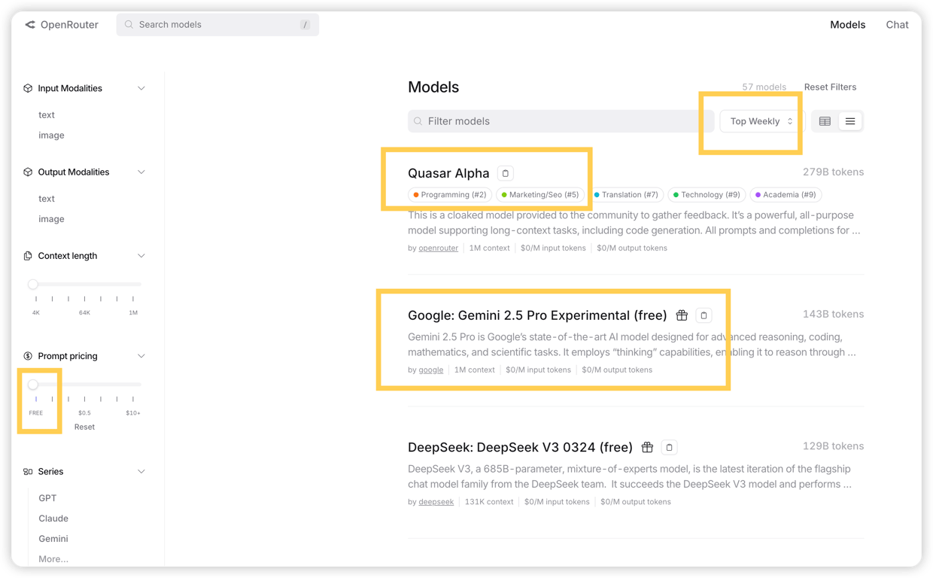933x578 pixels.
Task: Click the magnifier icon in Search models
Action: (x=129, y=25)
